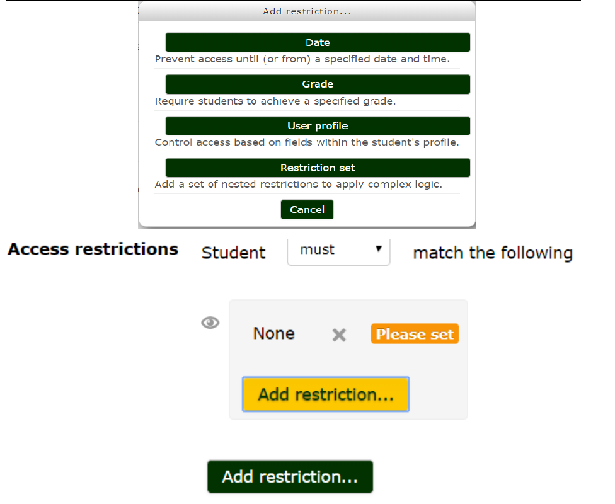The width and height of the screenshot is (615, 504).
Task: Pick the Restriction set option
Action: coord(318,168)
